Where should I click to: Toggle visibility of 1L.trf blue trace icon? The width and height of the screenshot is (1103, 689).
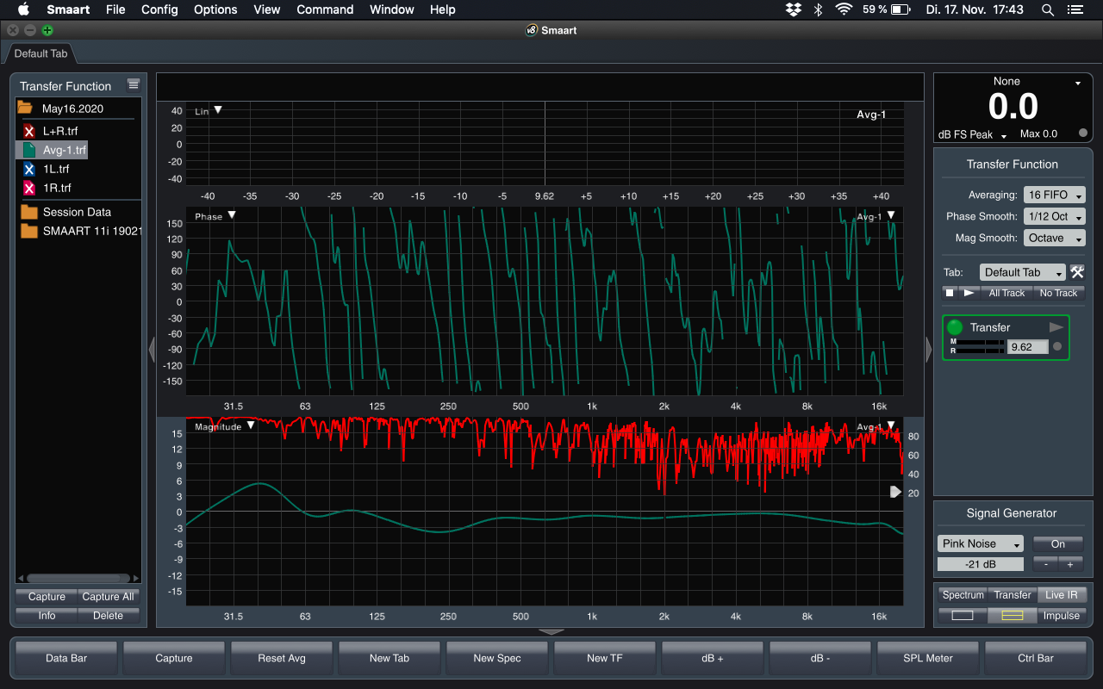[x=29, y=169]
